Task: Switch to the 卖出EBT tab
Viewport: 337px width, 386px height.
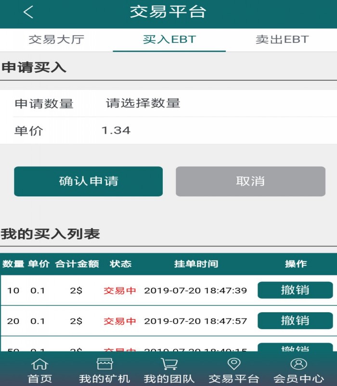Action: pyautogui.click(x=282, y=40)
